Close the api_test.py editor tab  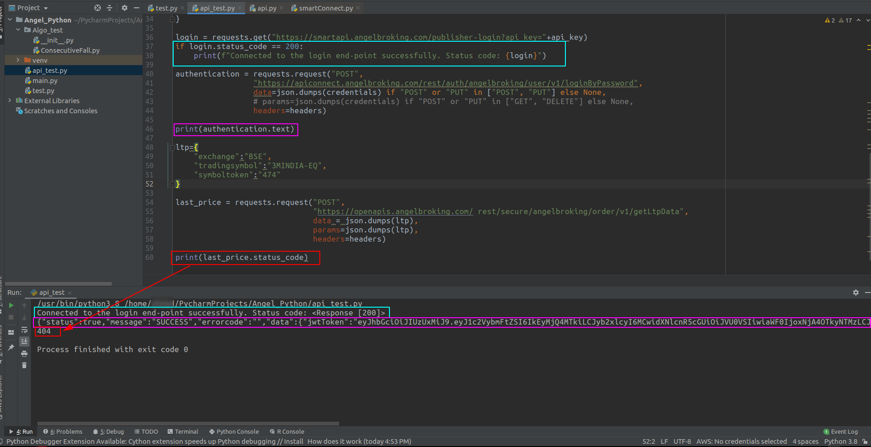(240, 8)
